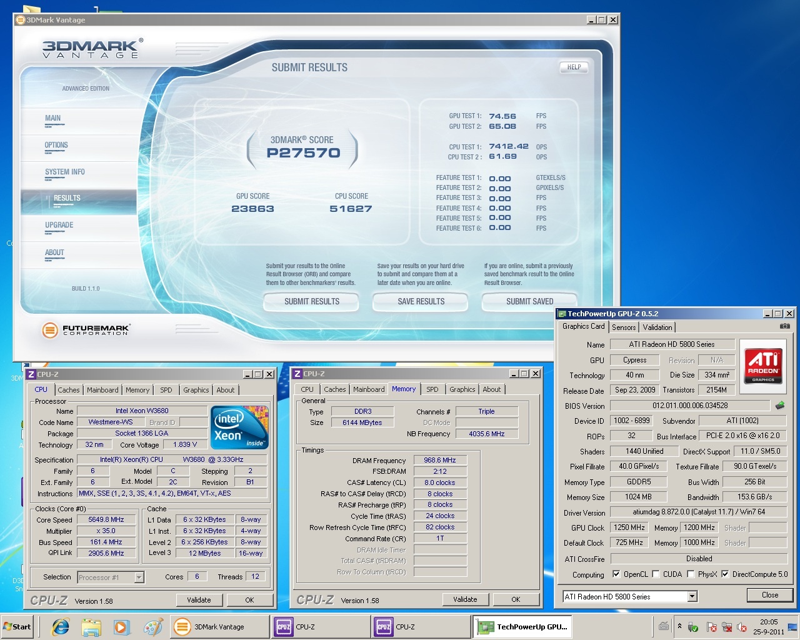The height and width of the screenshot is (640, 800).
Task: Click the HELP button in 3DMark
Action: coord(574,67)
